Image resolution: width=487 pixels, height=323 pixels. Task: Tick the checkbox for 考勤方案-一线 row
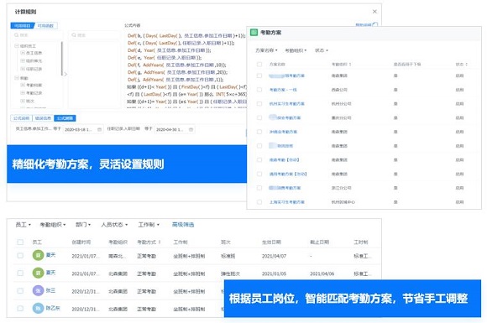point(259,90)
